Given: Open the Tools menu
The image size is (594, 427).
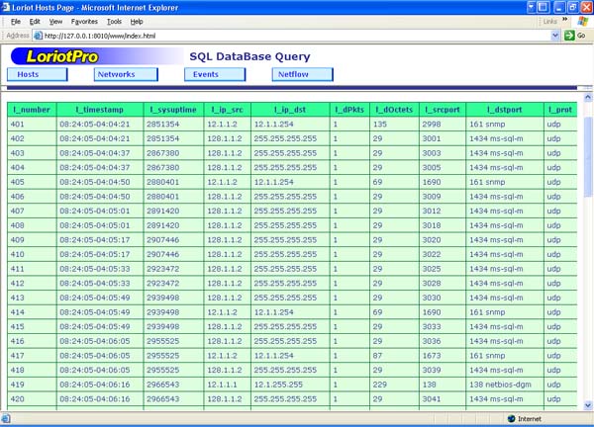Looking at the screenshot, I should tap(114, 21).
